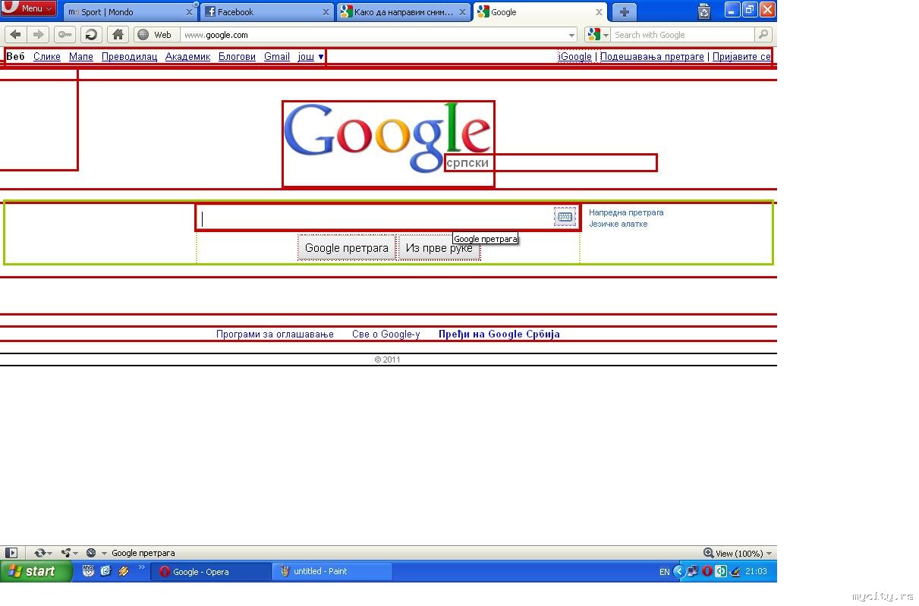Click the Forward arrow button
The height and width of the screenshot is (606, 919).
39,34
